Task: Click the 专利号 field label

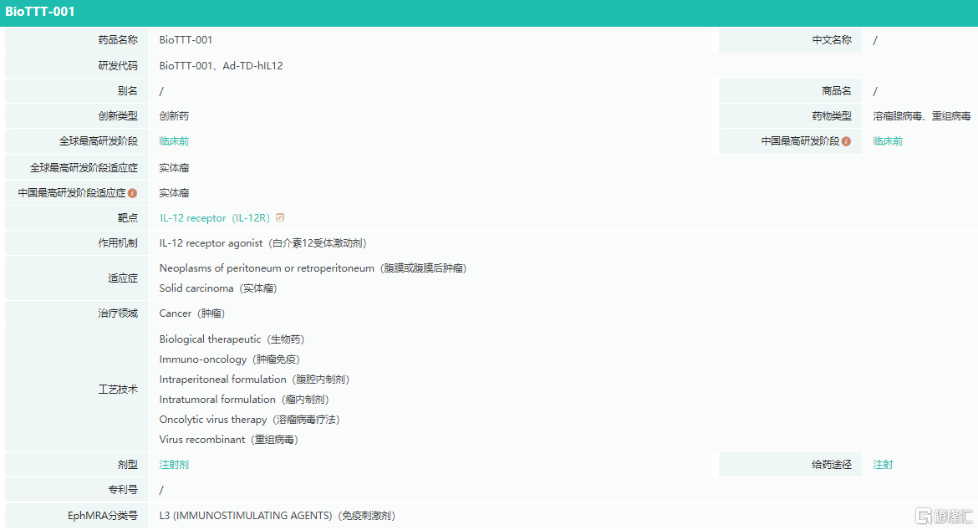Action: 123,490
